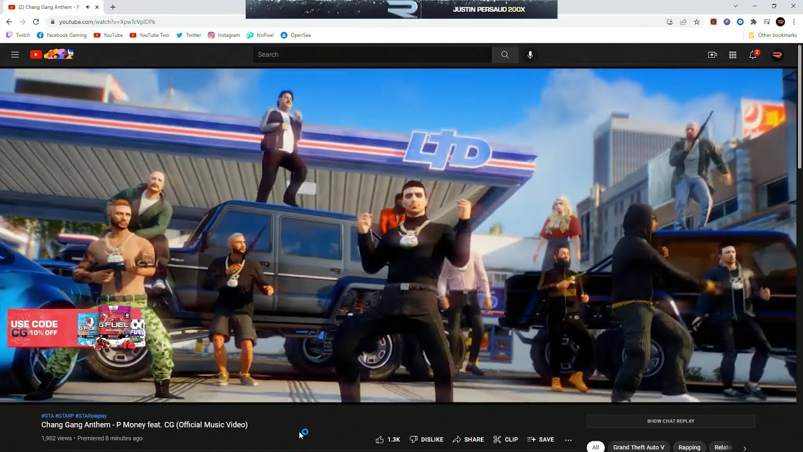Open the Chrome profile avatar

780,21
